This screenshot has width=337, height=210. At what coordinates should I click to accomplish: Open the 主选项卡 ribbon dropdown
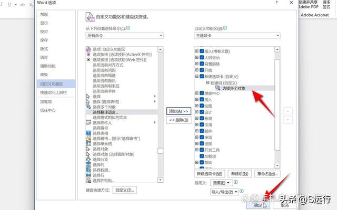[237, 35]
